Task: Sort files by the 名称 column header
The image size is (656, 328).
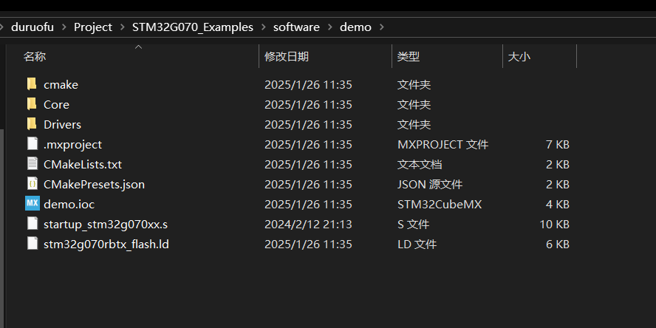Action: pos(35,56)
